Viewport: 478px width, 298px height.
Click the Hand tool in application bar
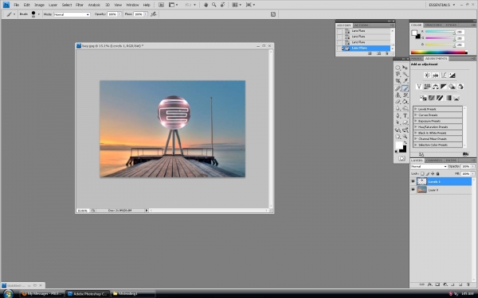point(206,5)
